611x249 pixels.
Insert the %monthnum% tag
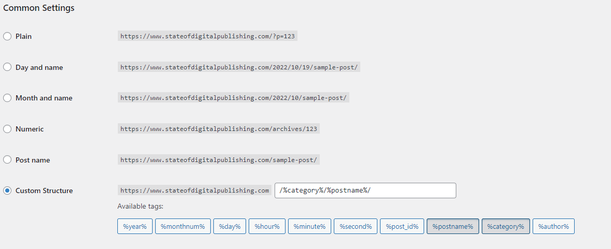click(x=183, y=226)
